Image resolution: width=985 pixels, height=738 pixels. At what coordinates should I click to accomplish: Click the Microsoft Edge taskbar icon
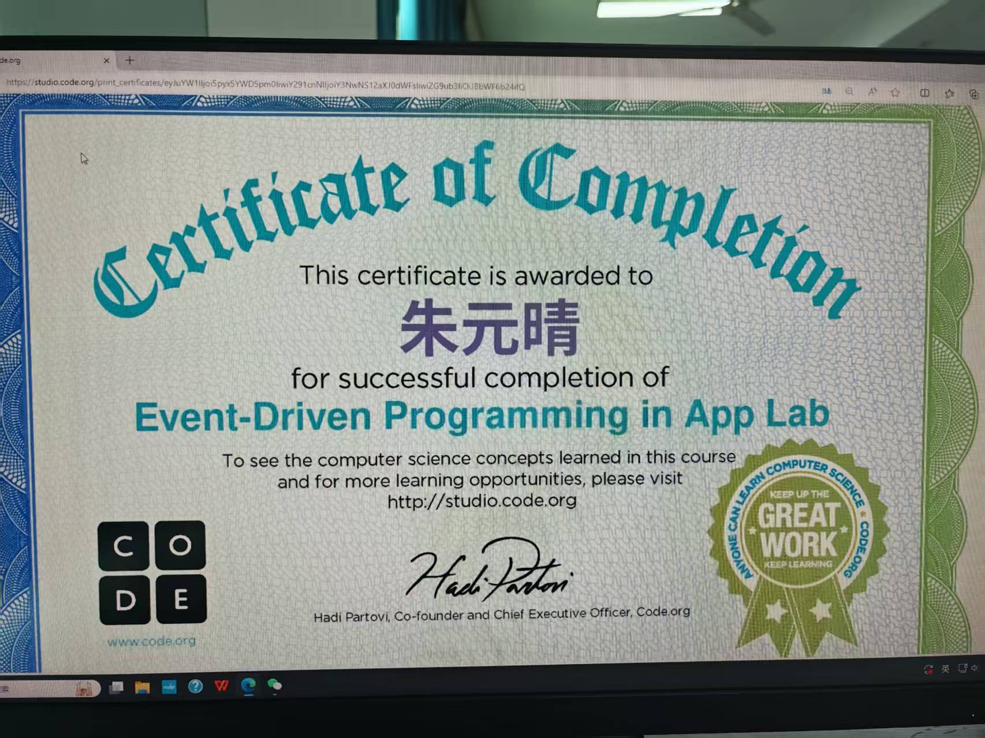click(248, 685)
